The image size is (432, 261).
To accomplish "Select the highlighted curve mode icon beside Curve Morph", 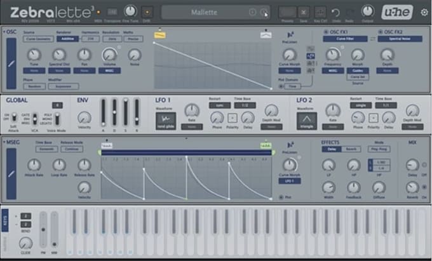I will click(x=311, y=56).
